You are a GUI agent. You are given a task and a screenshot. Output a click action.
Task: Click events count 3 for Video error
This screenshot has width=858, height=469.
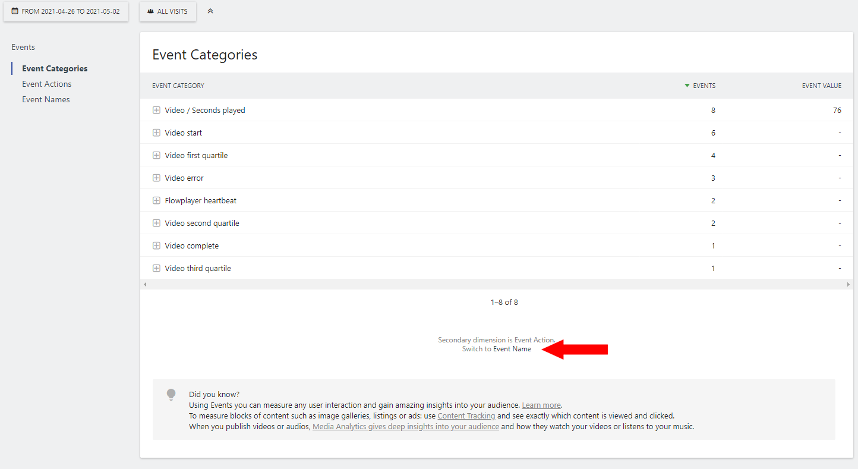click(x=713, y=178)
